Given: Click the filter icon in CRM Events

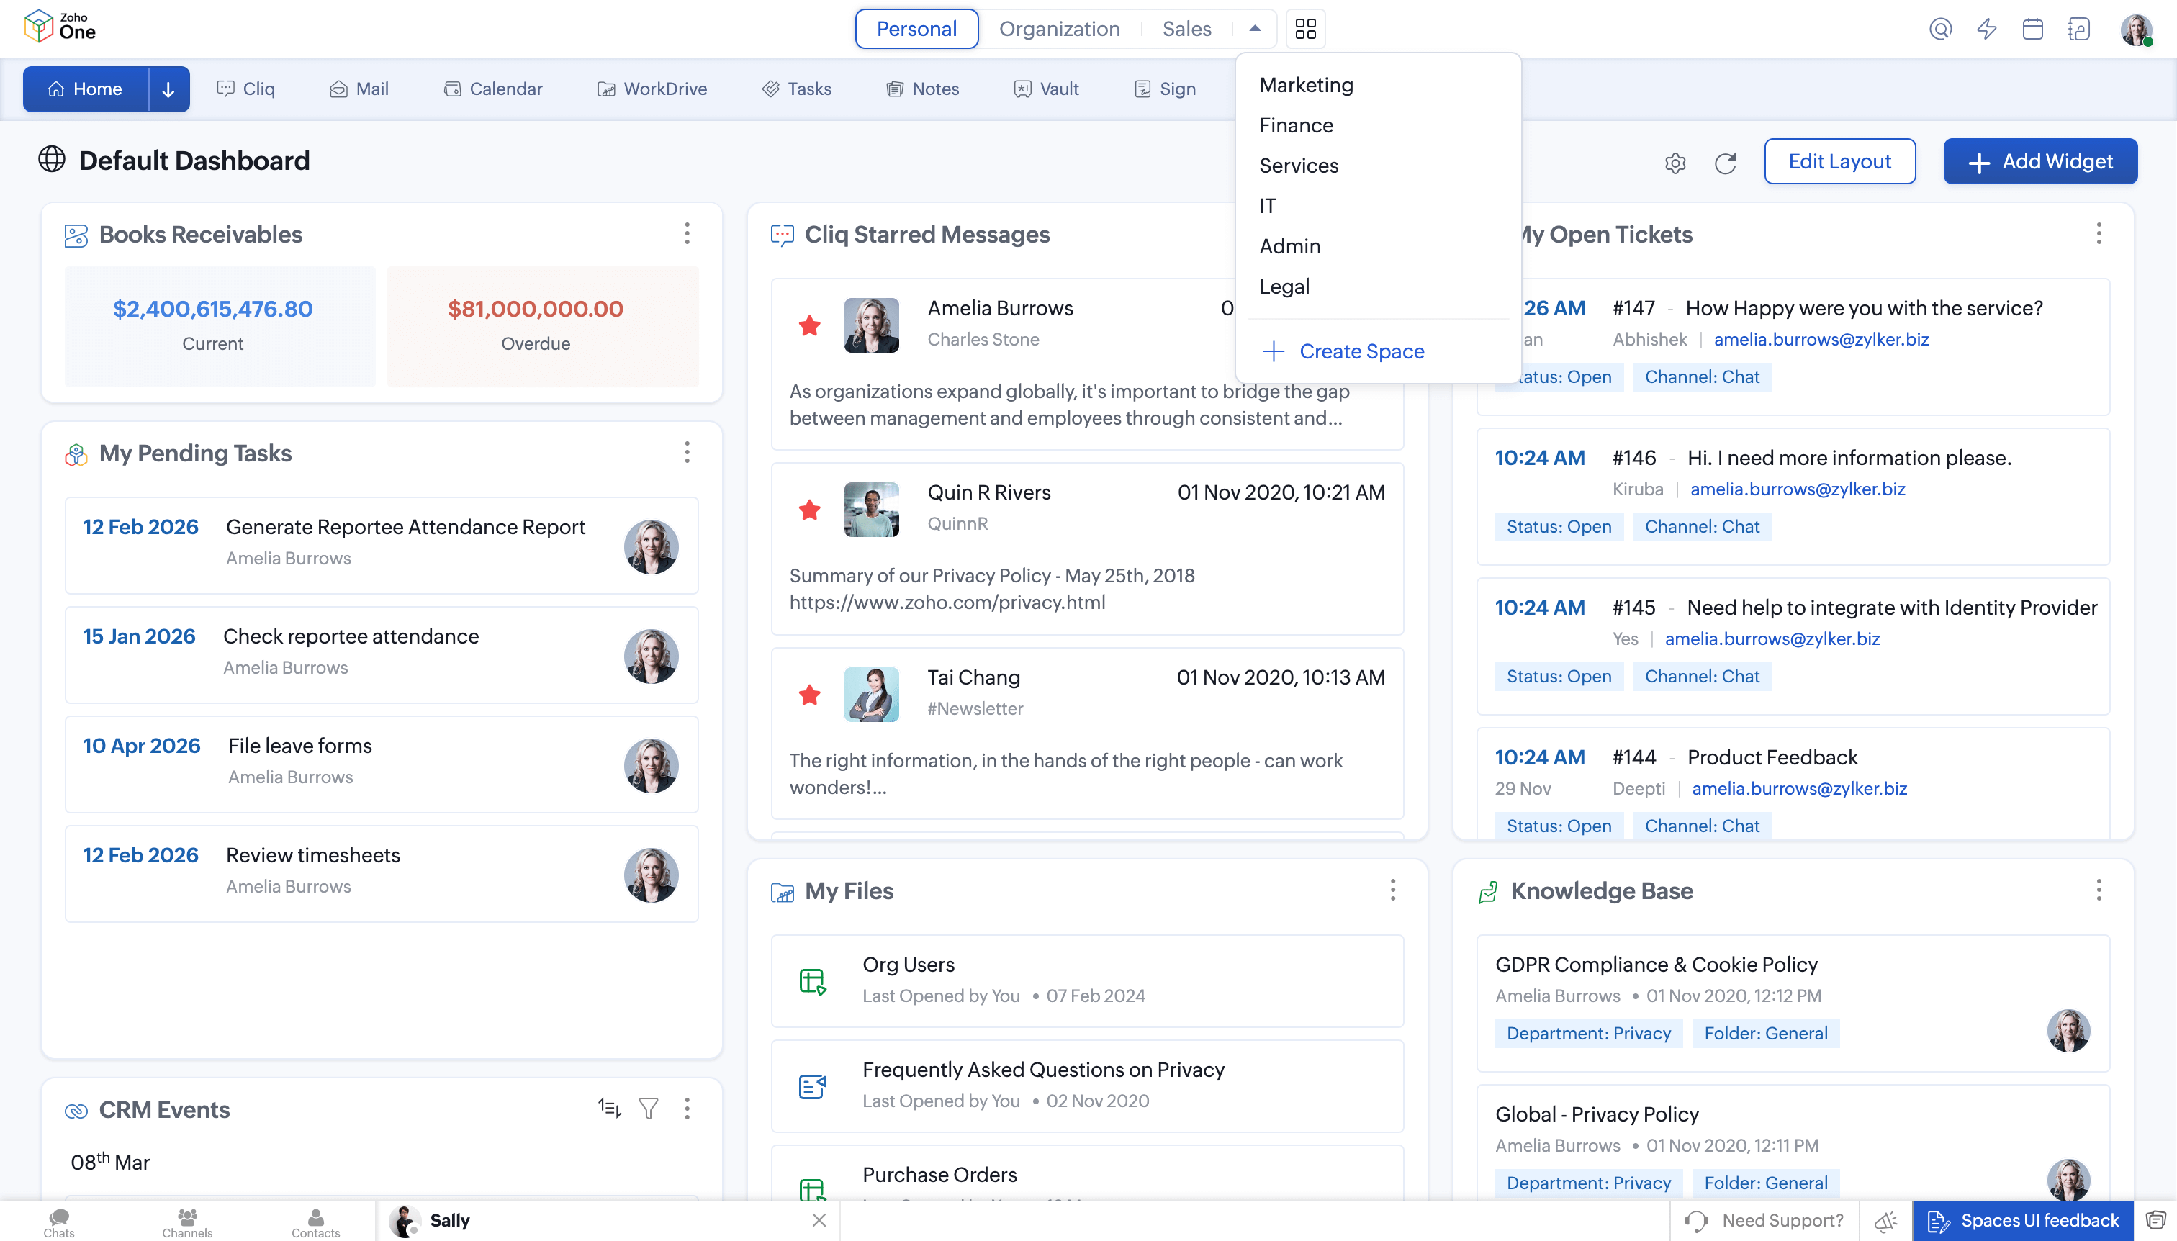Looking at the screenshot, I should tap(649, 1107).
